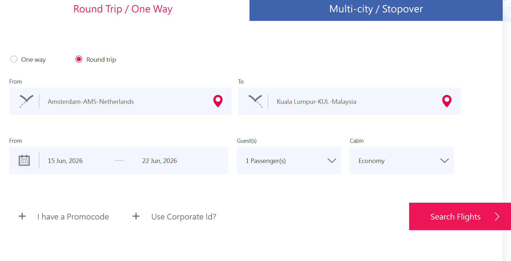Viewport: 511px width, 261px height.
Task: Select the red location pin beside Amsterdam
Action: tap(218, 101)
